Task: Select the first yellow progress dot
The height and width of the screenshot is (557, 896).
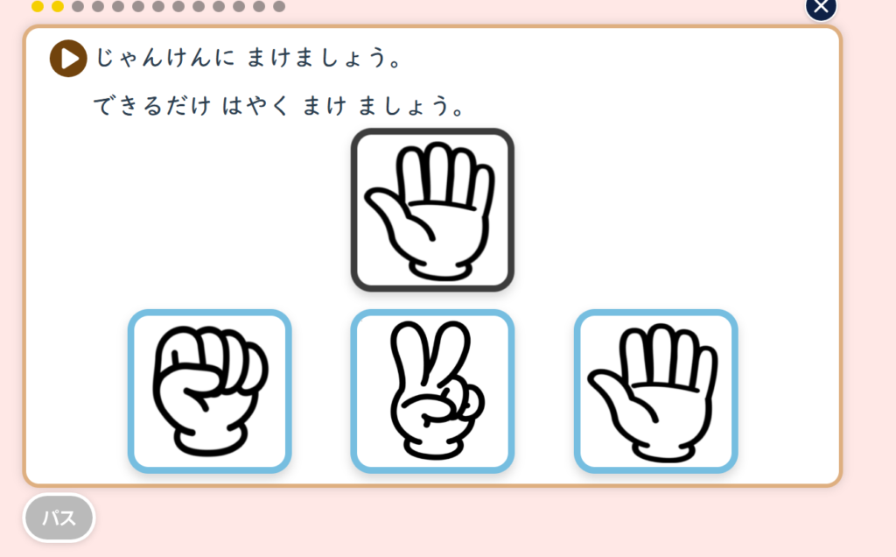Action: (x=38, y=6)
